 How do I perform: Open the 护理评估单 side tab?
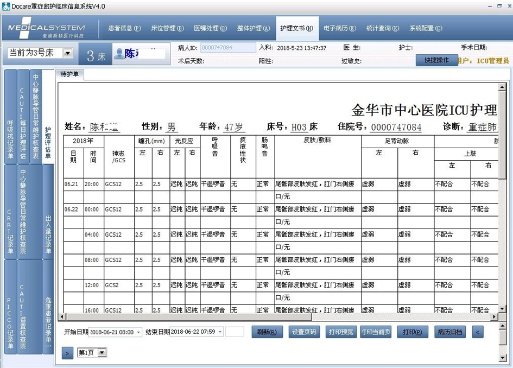(48, 116)
